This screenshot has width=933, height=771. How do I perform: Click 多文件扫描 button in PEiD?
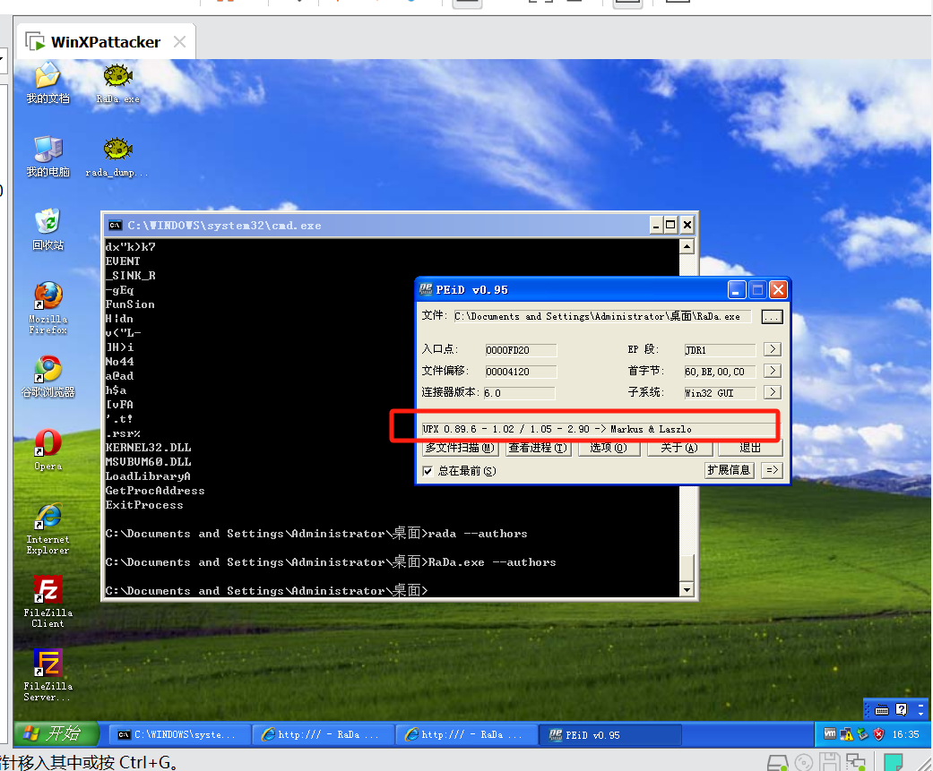pyautogui.click(x=460, y=448)
